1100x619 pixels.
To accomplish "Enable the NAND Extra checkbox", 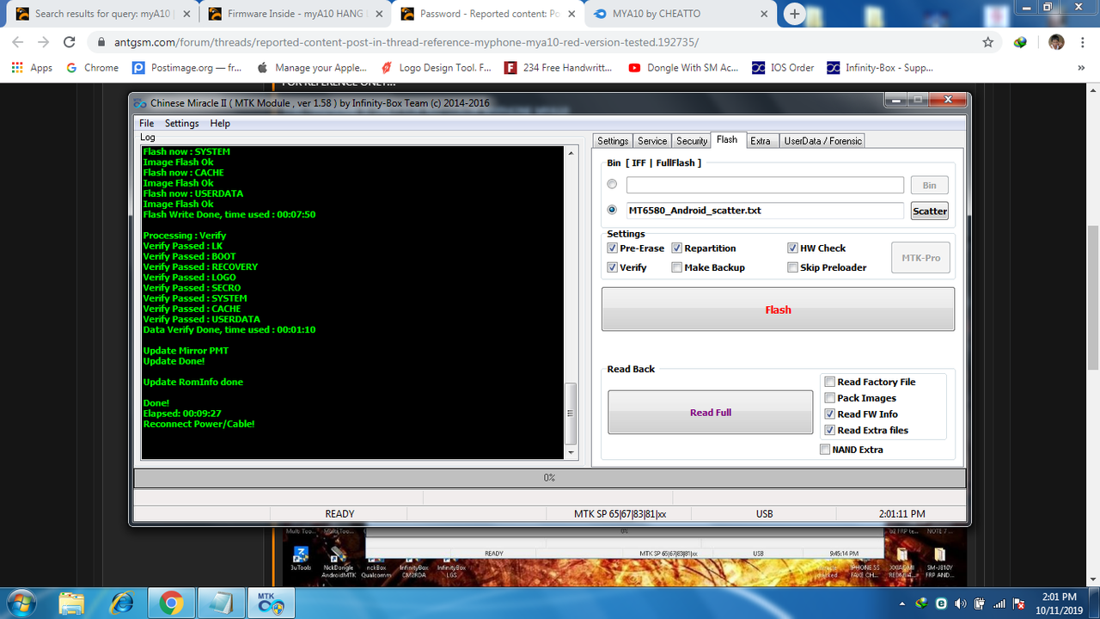I will pos(825,450).
